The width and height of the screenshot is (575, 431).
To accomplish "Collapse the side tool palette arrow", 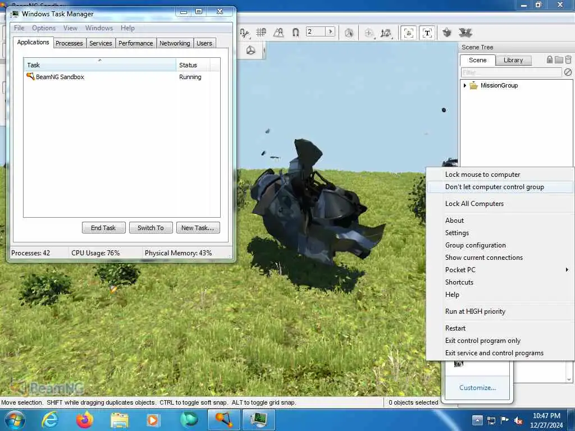I will 264,50.
